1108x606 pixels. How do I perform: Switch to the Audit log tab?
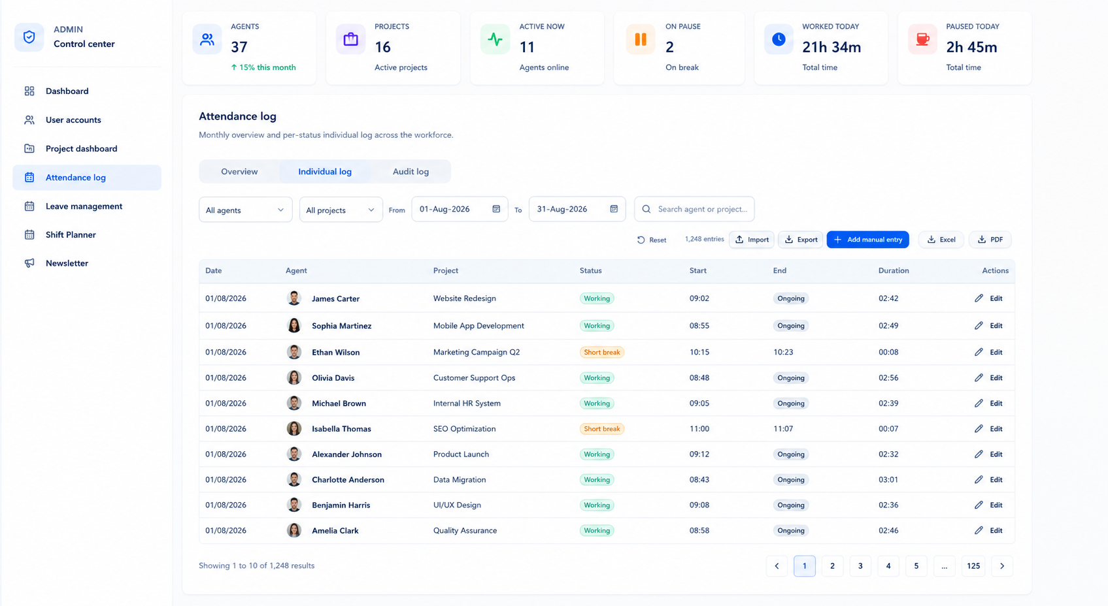(411, 172)
